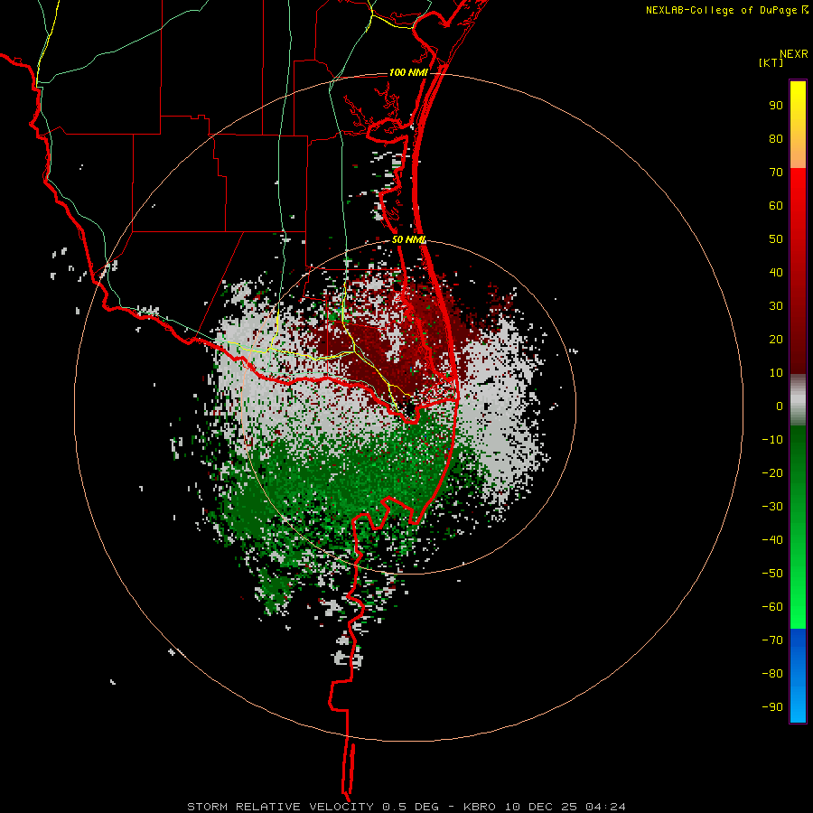Screen dimensions: 813x813
Task: Click the KBRO station identifier in the caption
Action: (481, 807)
